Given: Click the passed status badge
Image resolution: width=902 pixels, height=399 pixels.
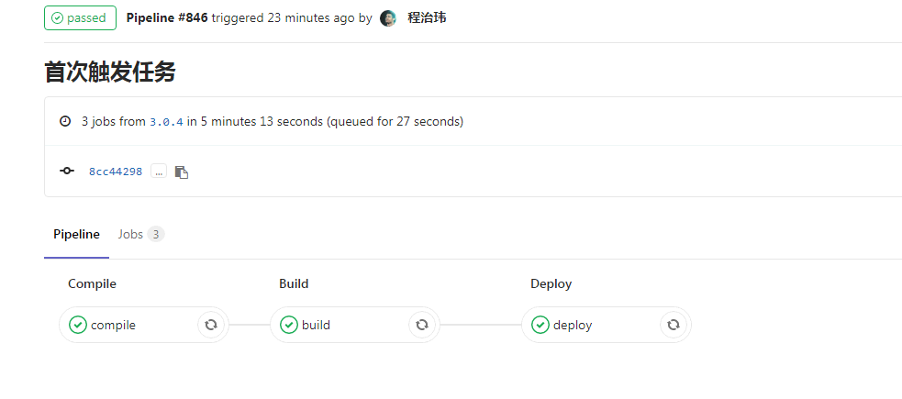Looking at the screenshot, I should click(x=80, y=18).
